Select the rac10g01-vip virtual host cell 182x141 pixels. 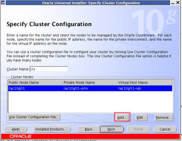[145, 88]
